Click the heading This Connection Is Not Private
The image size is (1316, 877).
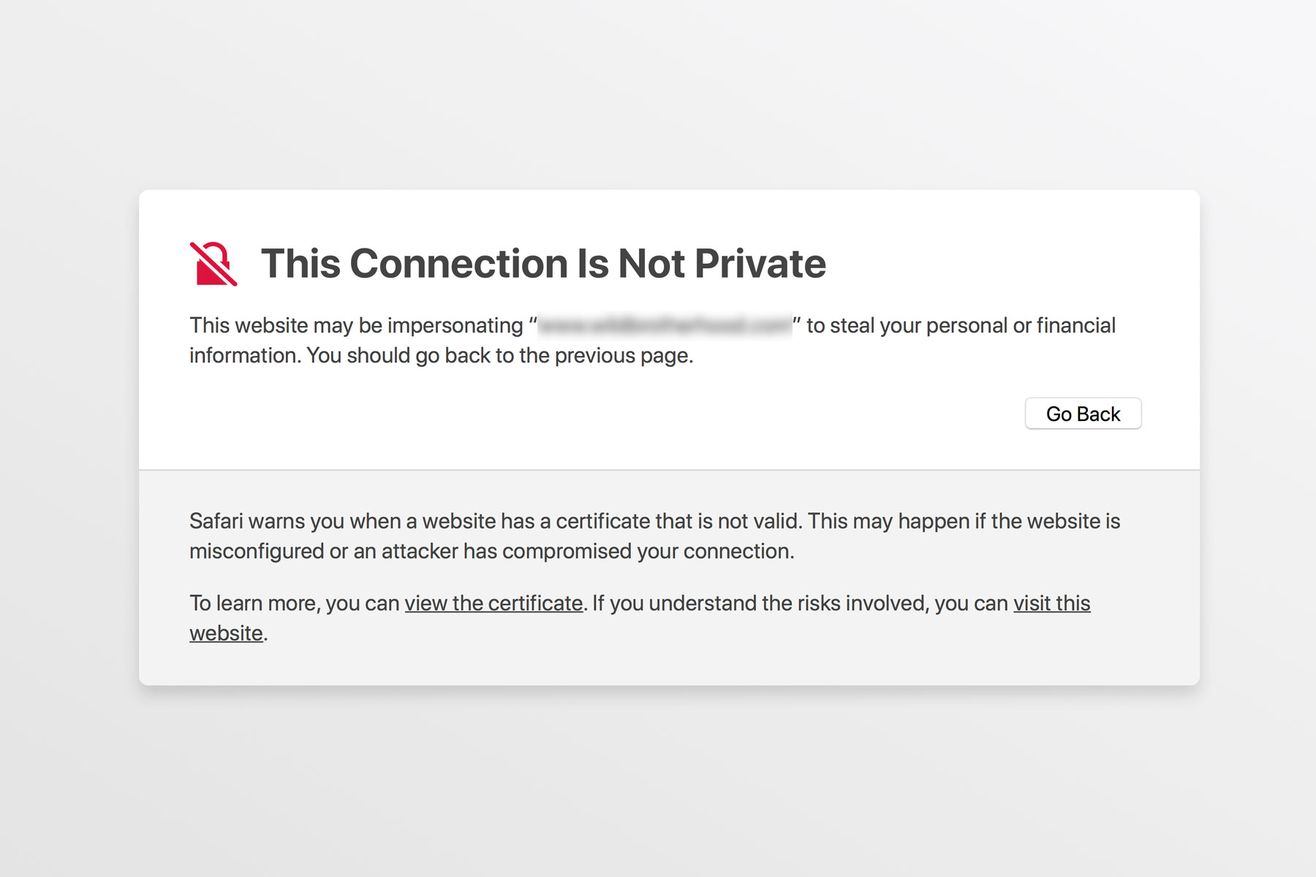543,263
